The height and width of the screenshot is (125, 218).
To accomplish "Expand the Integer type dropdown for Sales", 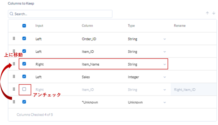I will [165, 77].
